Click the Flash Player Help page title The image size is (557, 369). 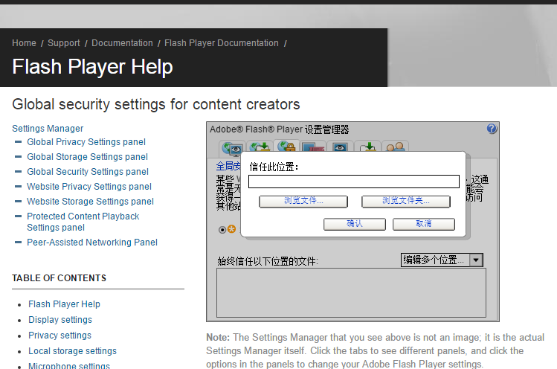tap(92, 67)
